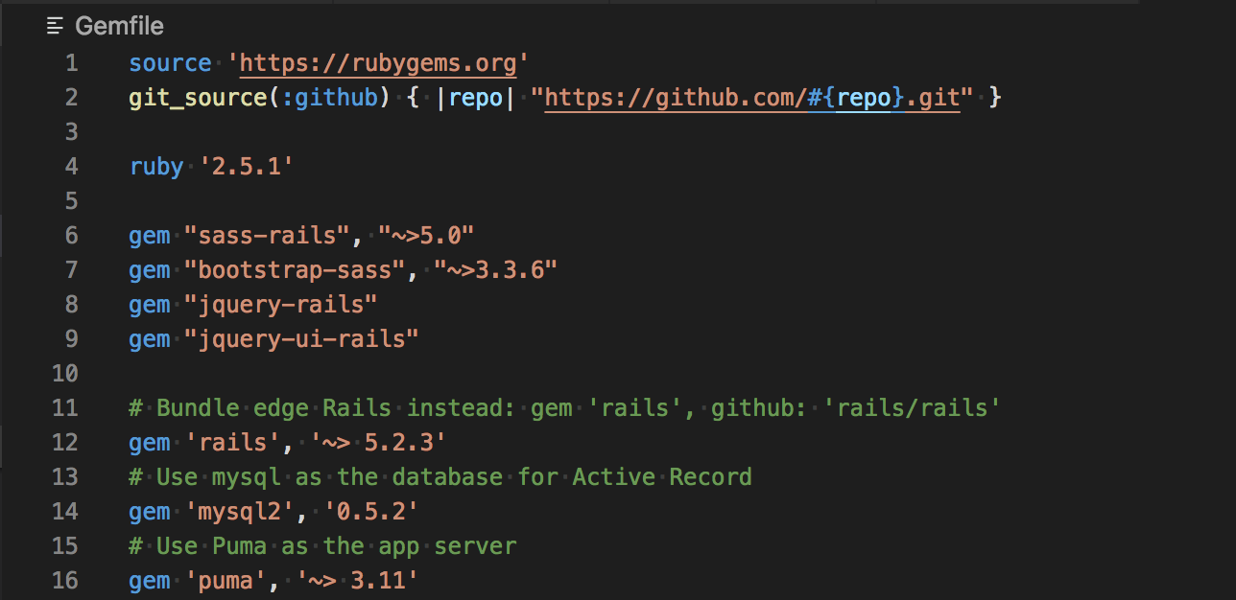Open the https://rubygems.org link
1236x600 pixels.
pyautogui.click(x=378, y=63)
